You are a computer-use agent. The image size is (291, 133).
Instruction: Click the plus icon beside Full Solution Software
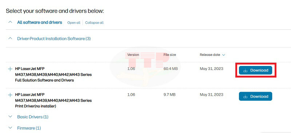tap(10, 69)
